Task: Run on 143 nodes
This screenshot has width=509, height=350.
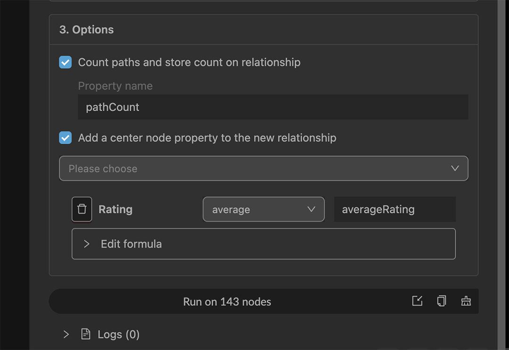Action: click(227, 301)
